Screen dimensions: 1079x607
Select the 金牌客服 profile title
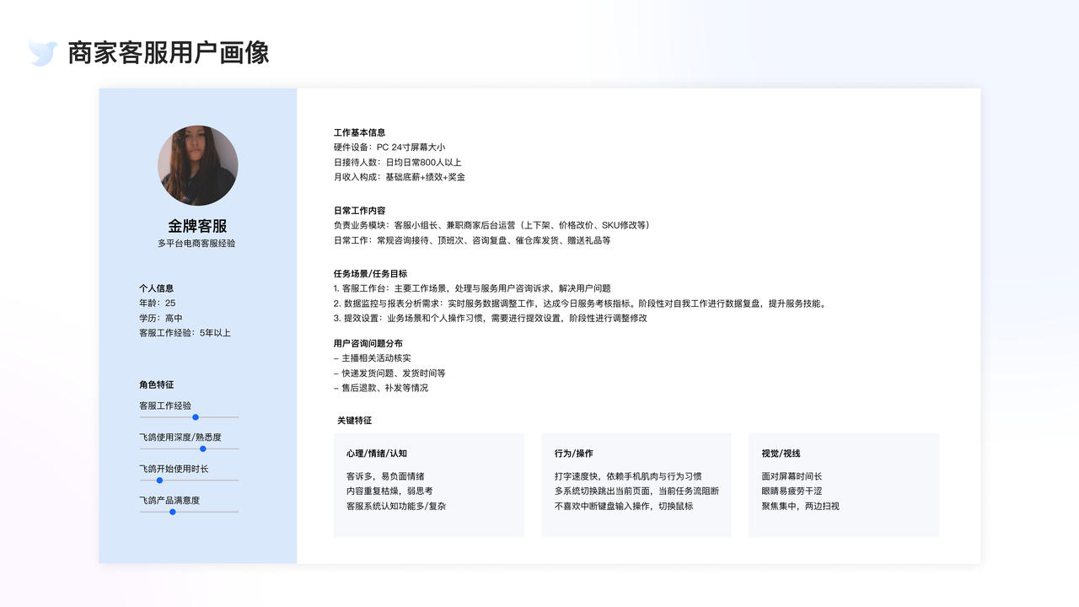[x=197, y=226]
